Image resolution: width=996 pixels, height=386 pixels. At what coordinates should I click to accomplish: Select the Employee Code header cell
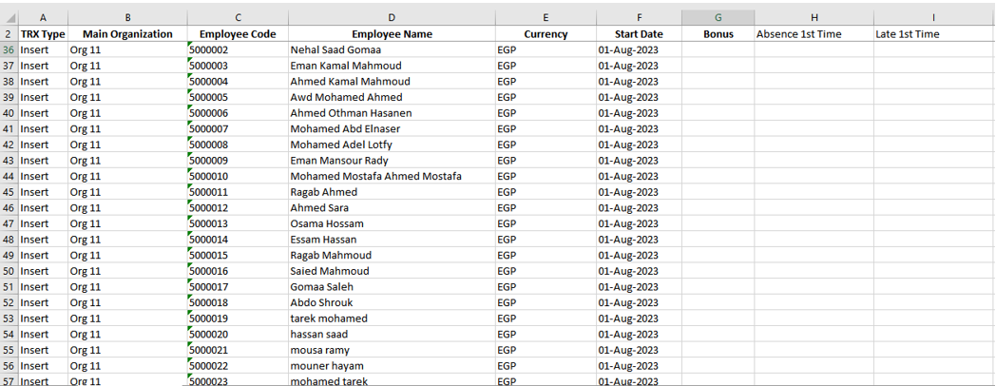pyautogui.click(x=238, y=34)
